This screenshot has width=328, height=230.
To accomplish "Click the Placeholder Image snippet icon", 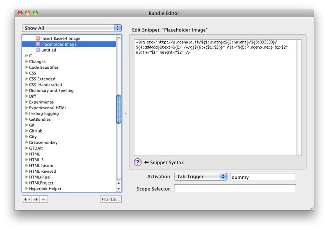I will tap(38, 44).
